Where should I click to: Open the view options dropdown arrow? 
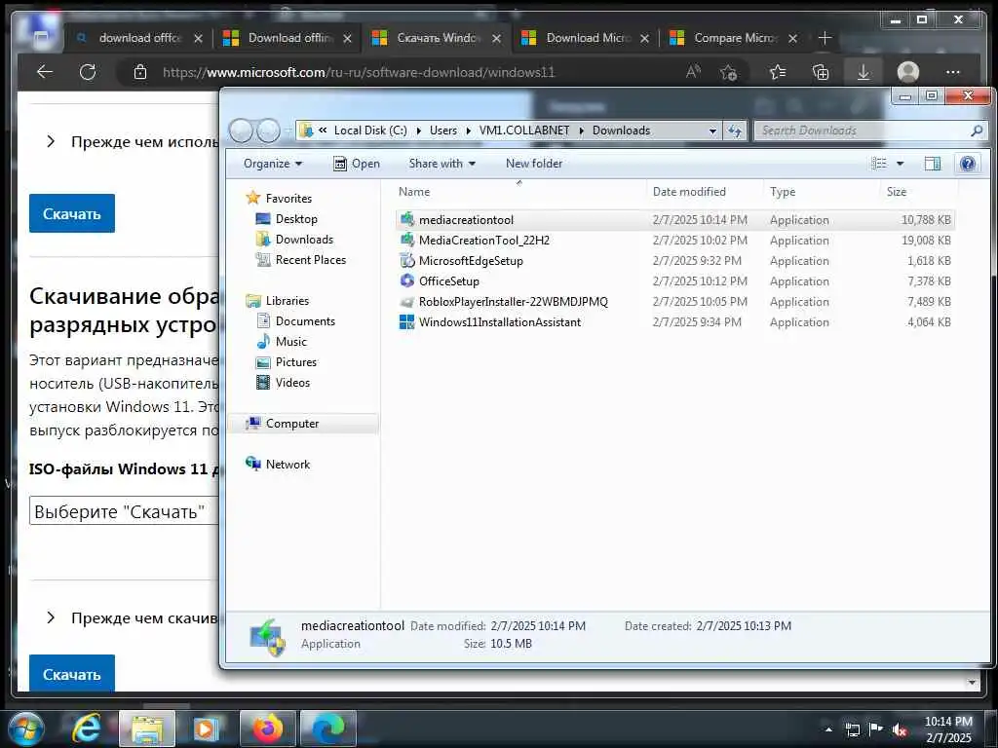point(900,164)
